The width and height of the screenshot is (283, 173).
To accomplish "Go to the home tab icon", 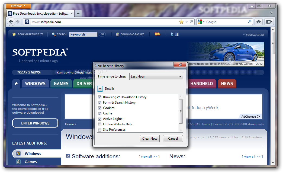I will 16,84.
